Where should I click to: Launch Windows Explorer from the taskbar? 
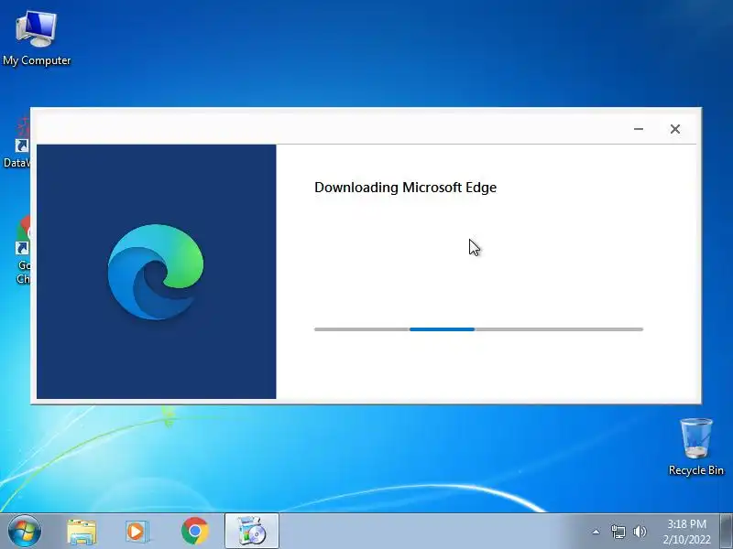[x=82, y=532]
